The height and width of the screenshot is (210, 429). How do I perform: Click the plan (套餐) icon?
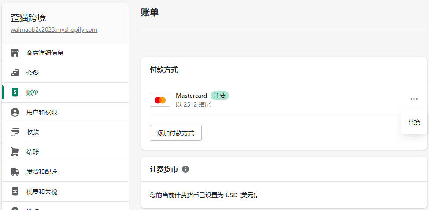click(15, 73)
